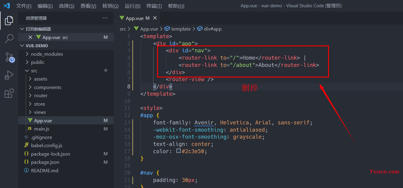Click the VS Code logo icon
Viewport: 403px width, 188px height.
click(7, 6)
